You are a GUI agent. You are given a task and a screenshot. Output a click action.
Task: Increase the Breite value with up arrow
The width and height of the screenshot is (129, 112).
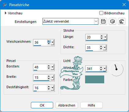pyautogui.click(x=49, y=76)
